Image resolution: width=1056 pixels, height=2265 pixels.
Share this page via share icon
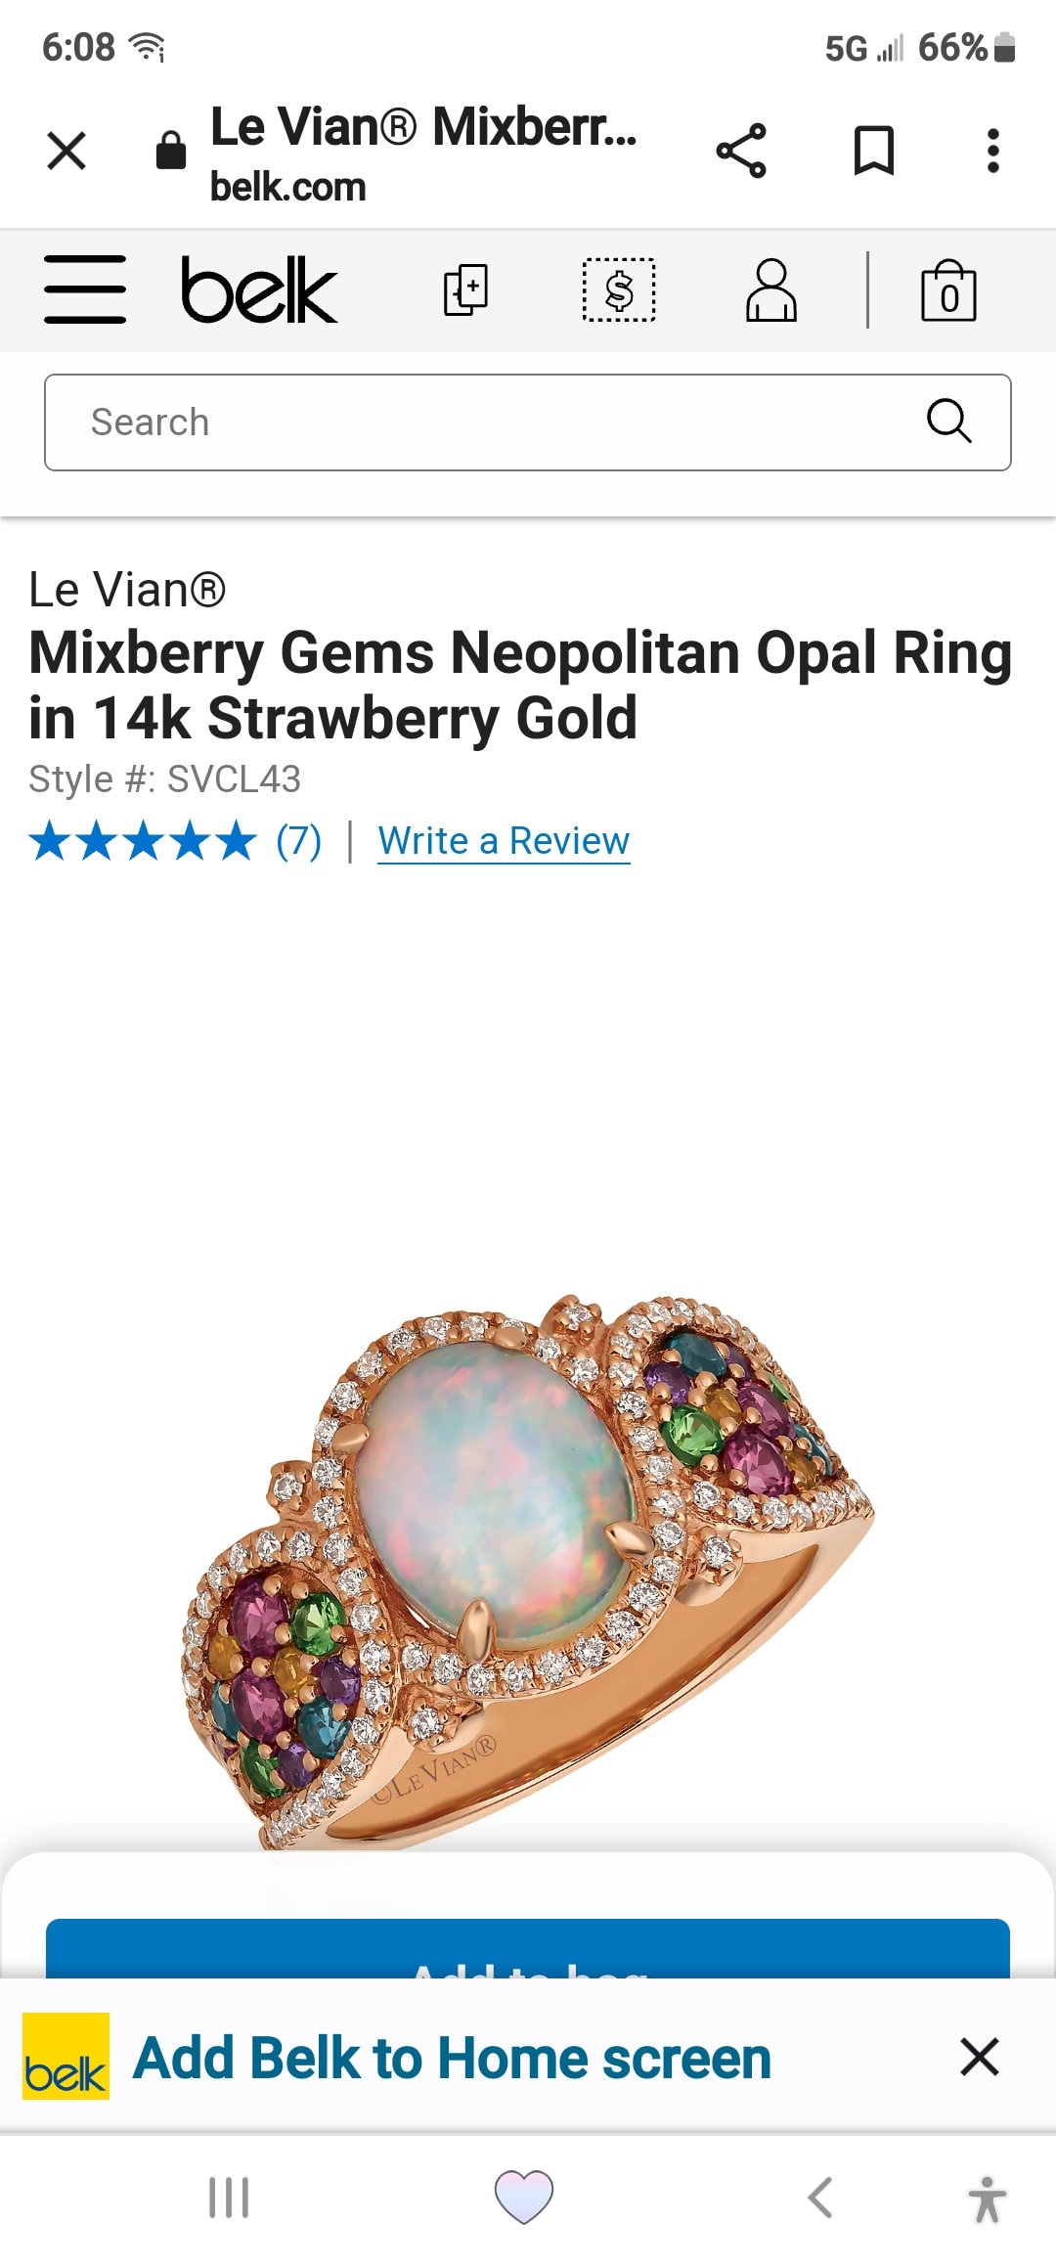(x=741, y=151)
